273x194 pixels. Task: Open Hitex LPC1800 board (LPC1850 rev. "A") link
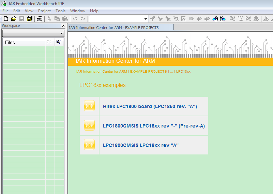[x=150, y=106]
